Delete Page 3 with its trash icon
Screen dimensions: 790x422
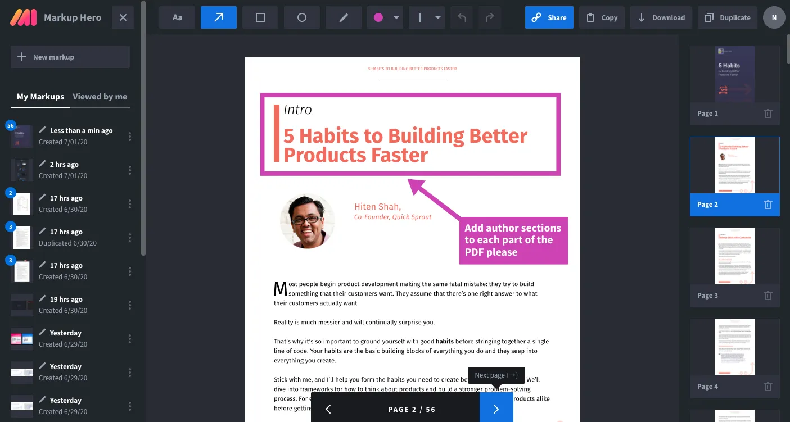pyautogui.click(x=768, y=296)
